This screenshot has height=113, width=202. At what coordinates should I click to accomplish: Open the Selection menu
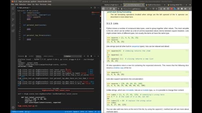22,4
